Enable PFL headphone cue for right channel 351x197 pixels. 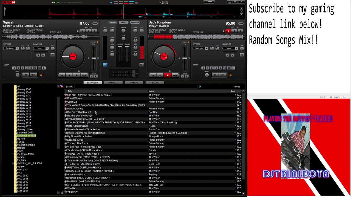click(142, 65)
